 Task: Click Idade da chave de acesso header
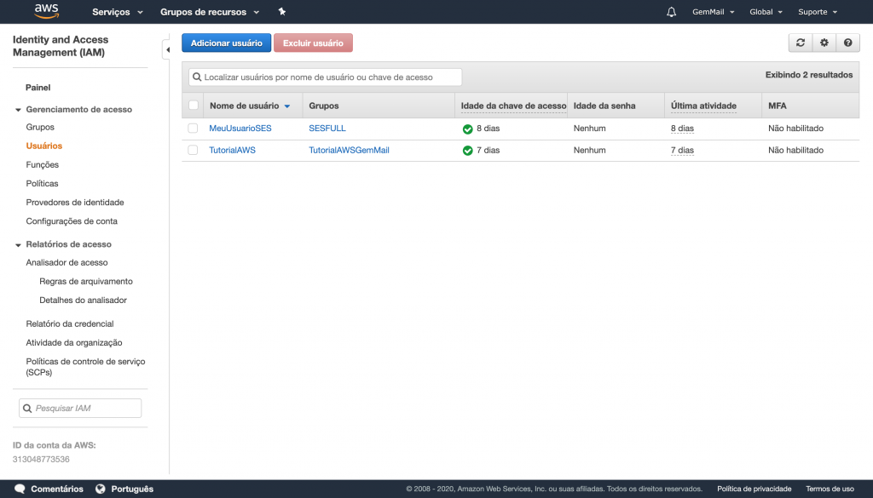514,106
